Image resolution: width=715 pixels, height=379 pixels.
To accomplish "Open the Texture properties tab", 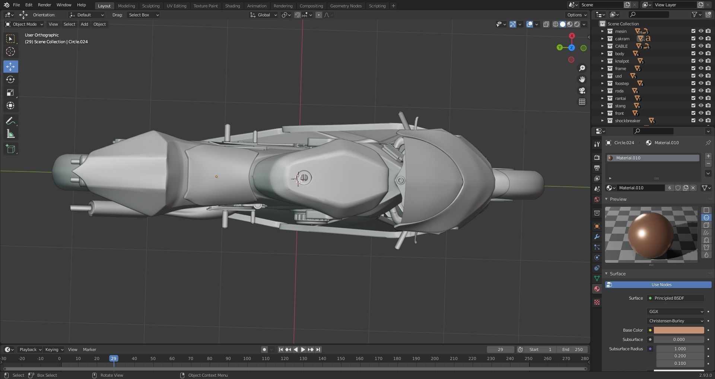I will pyautogui.click(x=597, y=302).
